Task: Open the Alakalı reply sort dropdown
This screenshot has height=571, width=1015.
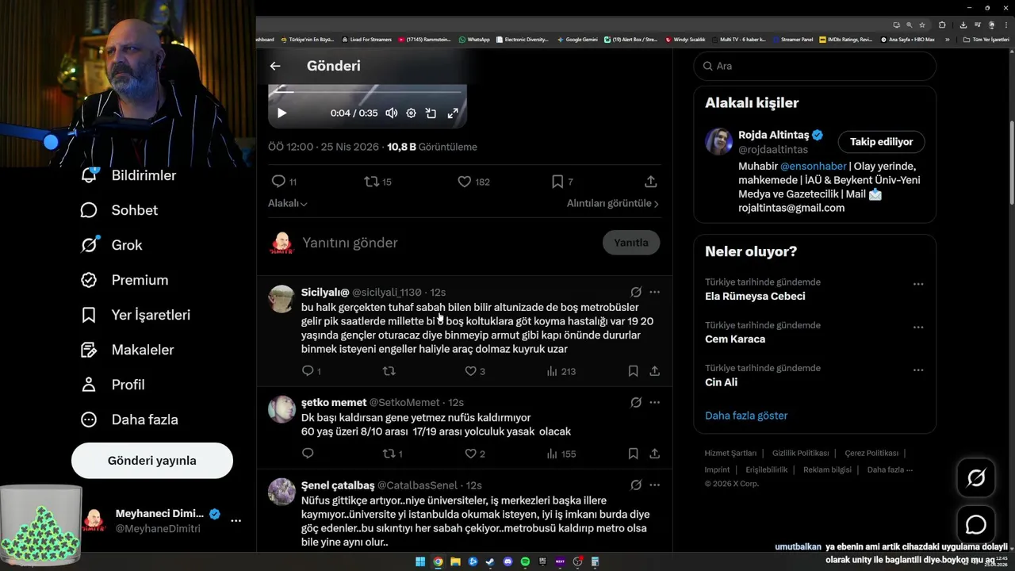Action: tap(287, 203)
